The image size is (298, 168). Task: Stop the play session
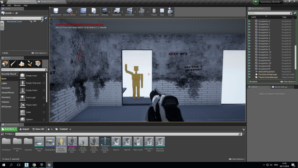point(162,12)
